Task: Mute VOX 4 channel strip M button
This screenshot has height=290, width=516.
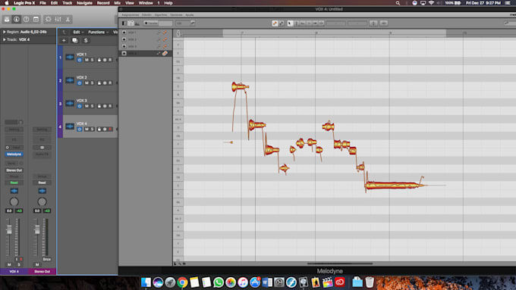Action: 9,265
